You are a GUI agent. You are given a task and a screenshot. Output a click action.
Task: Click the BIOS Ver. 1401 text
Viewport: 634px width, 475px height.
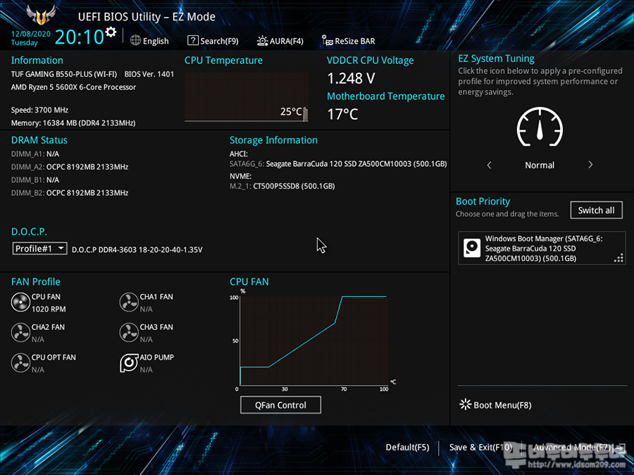[149, 74]
